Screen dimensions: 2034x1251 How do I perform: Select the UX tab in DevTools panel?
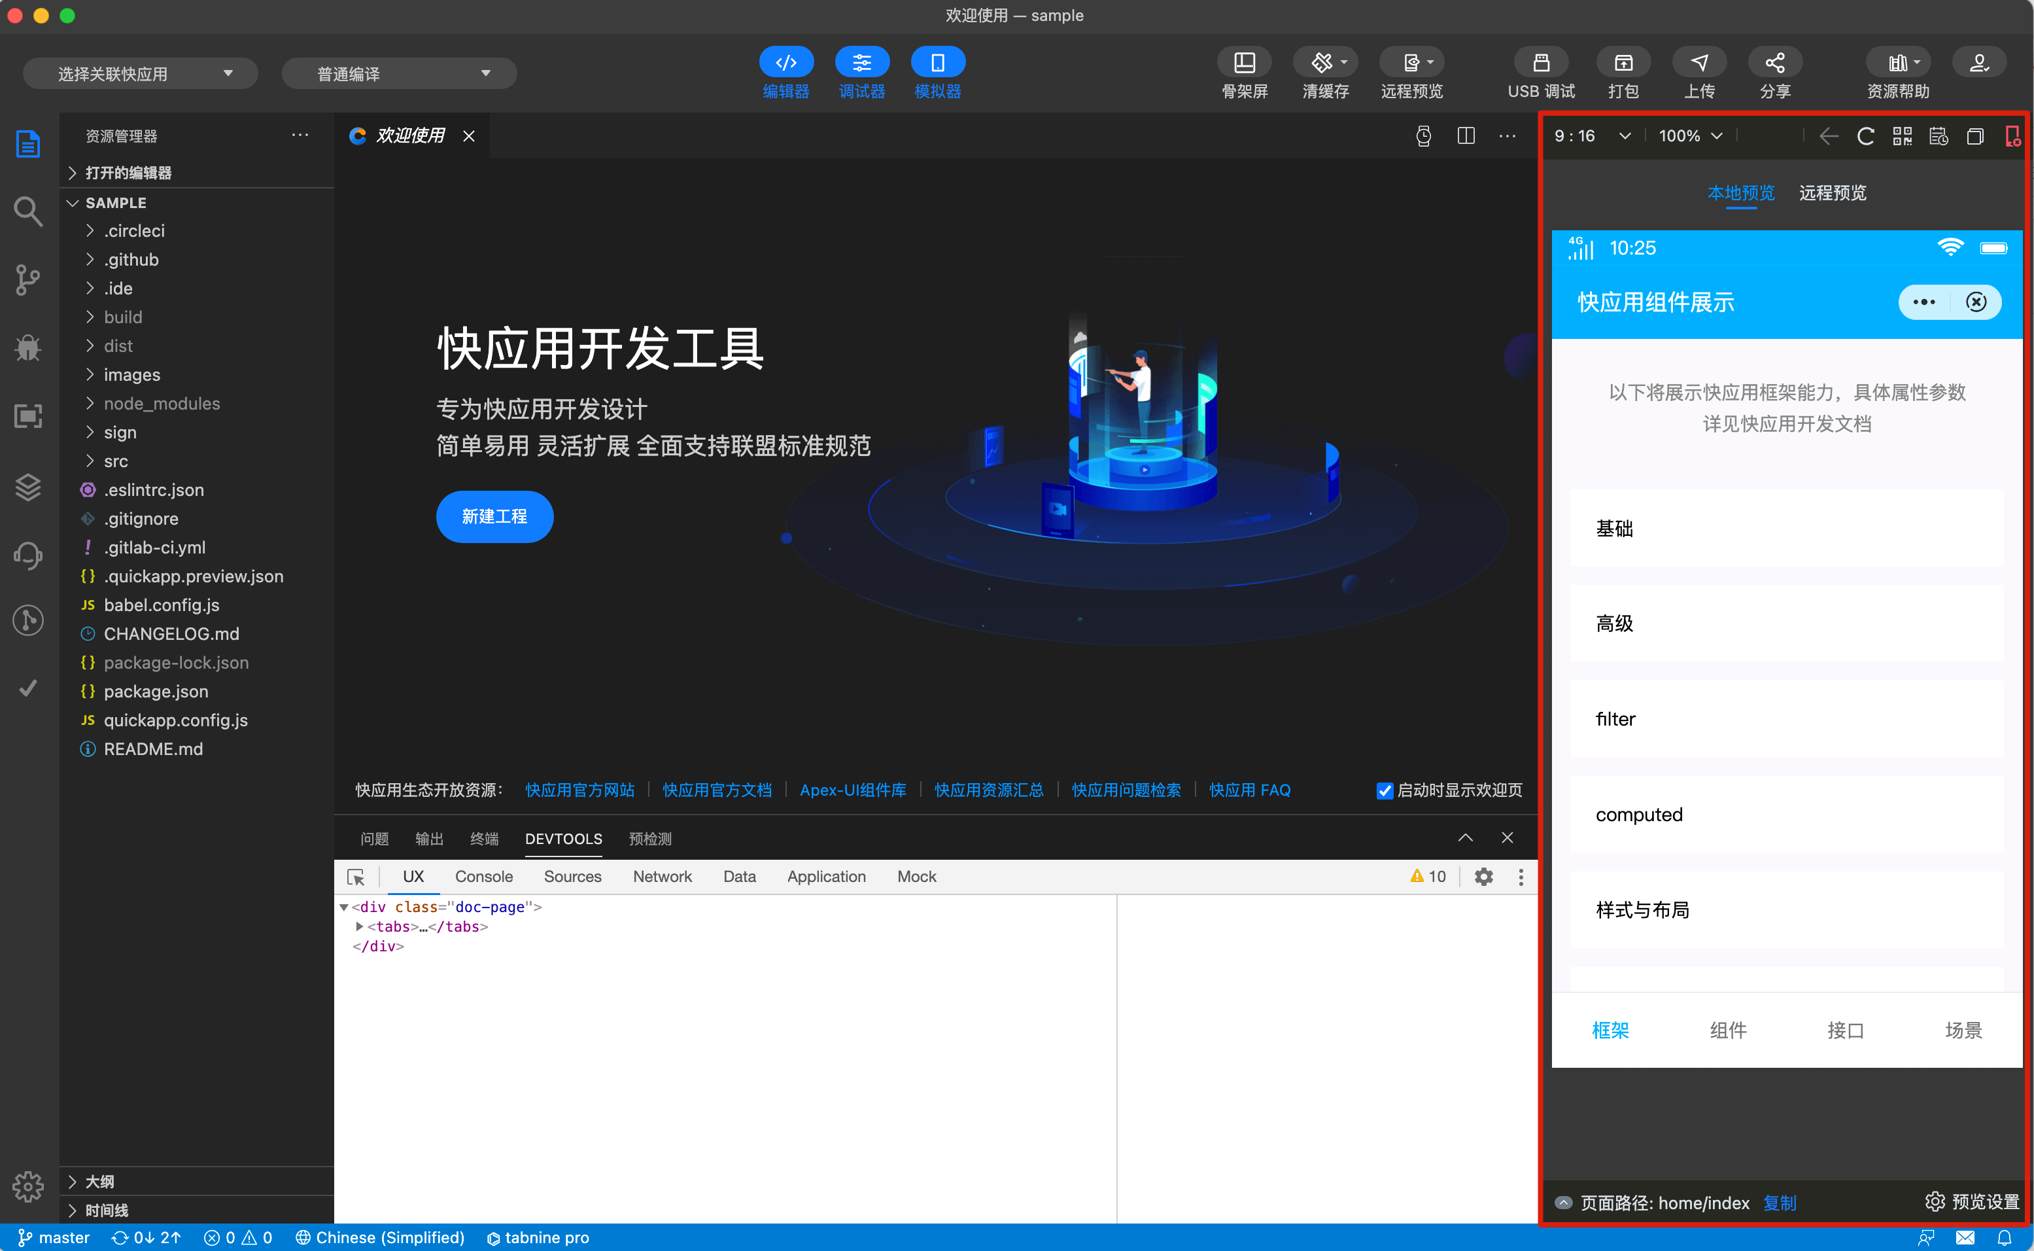(414, 876)
